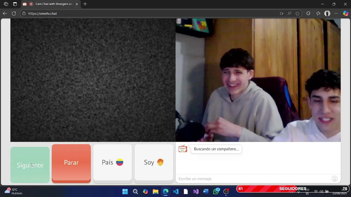351x197 pixels.
Task: Open Microsoft Word from taskbar
Action: 206,192
